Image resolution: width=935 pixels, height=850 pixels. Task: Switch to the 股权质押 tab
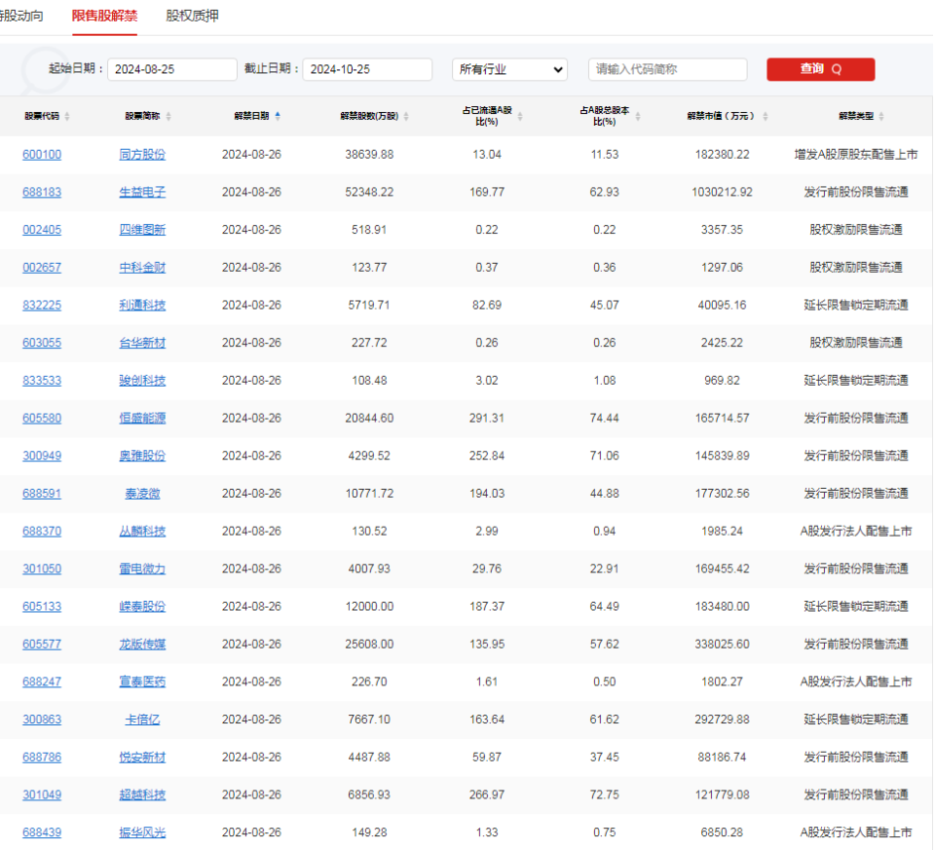pos(191,17)
